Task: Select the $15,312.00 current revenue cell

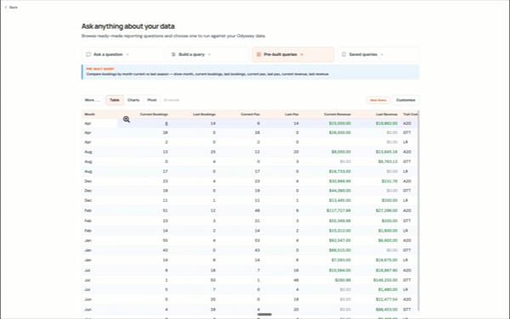Action: coord(339,231)
